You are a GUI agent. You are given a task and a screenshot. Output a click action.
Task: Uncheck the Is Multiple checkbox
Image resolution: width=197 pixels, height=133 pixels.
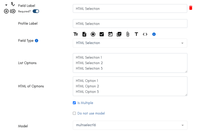[74, 103]
